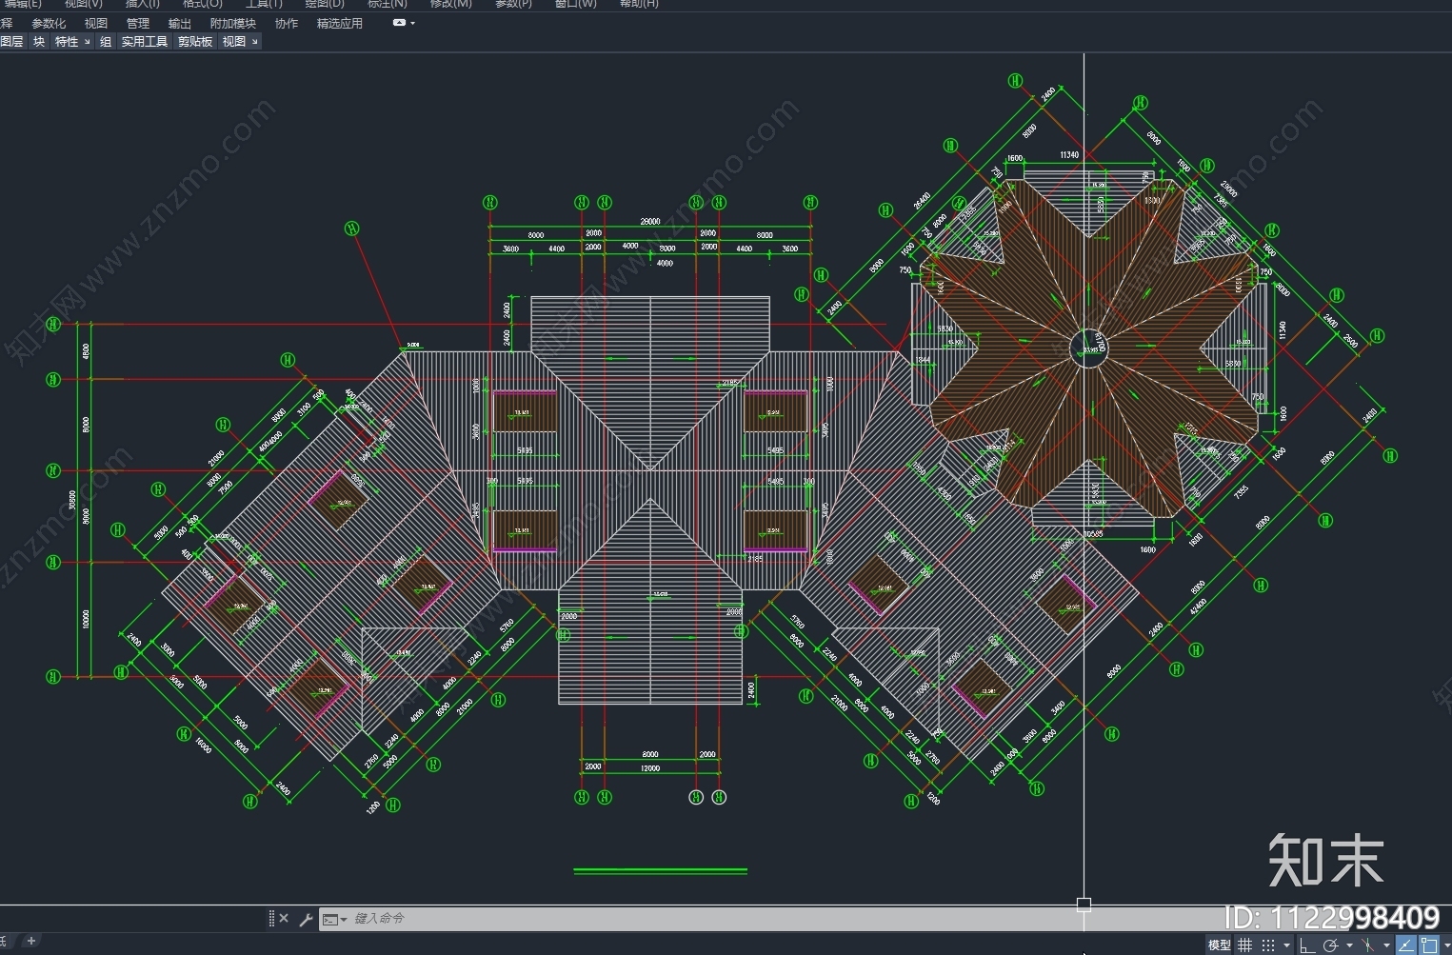Open command line customize wrench
This screenshot has height=955, width=1452.
coord(306,919)
